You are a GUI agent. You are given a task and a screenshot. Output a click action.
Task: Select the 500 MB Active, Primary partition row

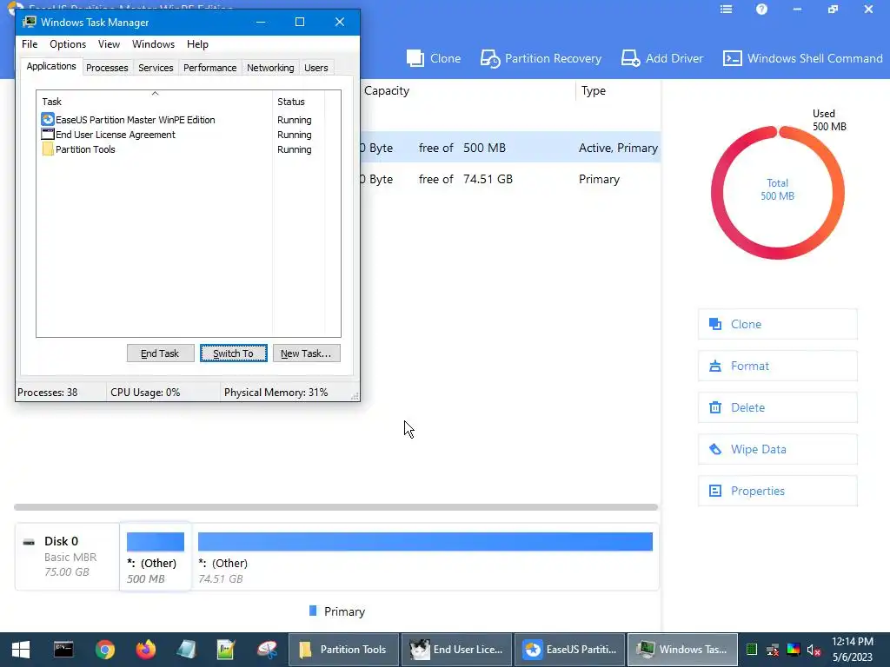click(509, 148)
